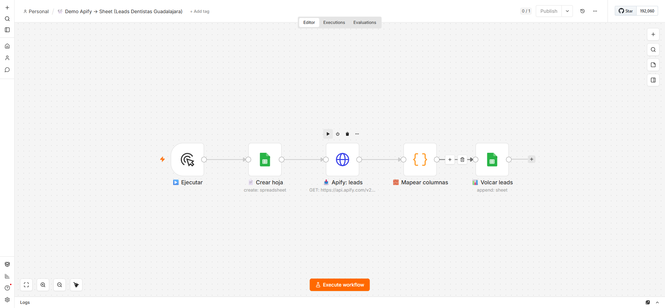Delete the Apify: leads node trash icon
This screenshot has width=665, height=308.
coord(347,134)
